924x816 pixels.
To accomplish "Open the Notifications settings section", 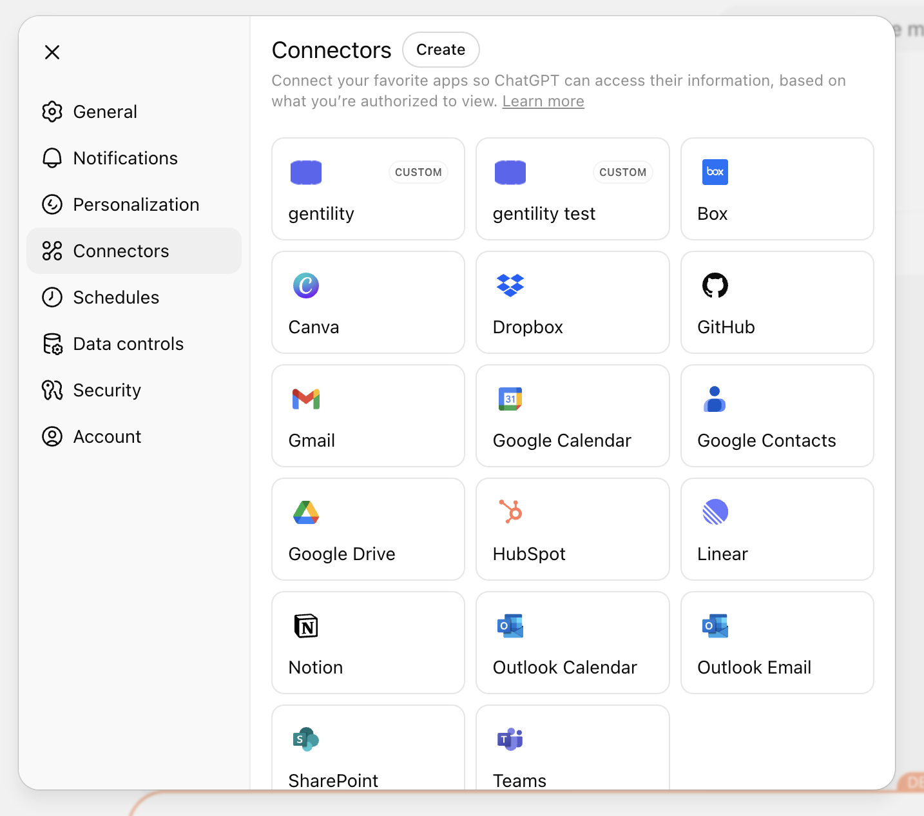I will pos(126,158).
